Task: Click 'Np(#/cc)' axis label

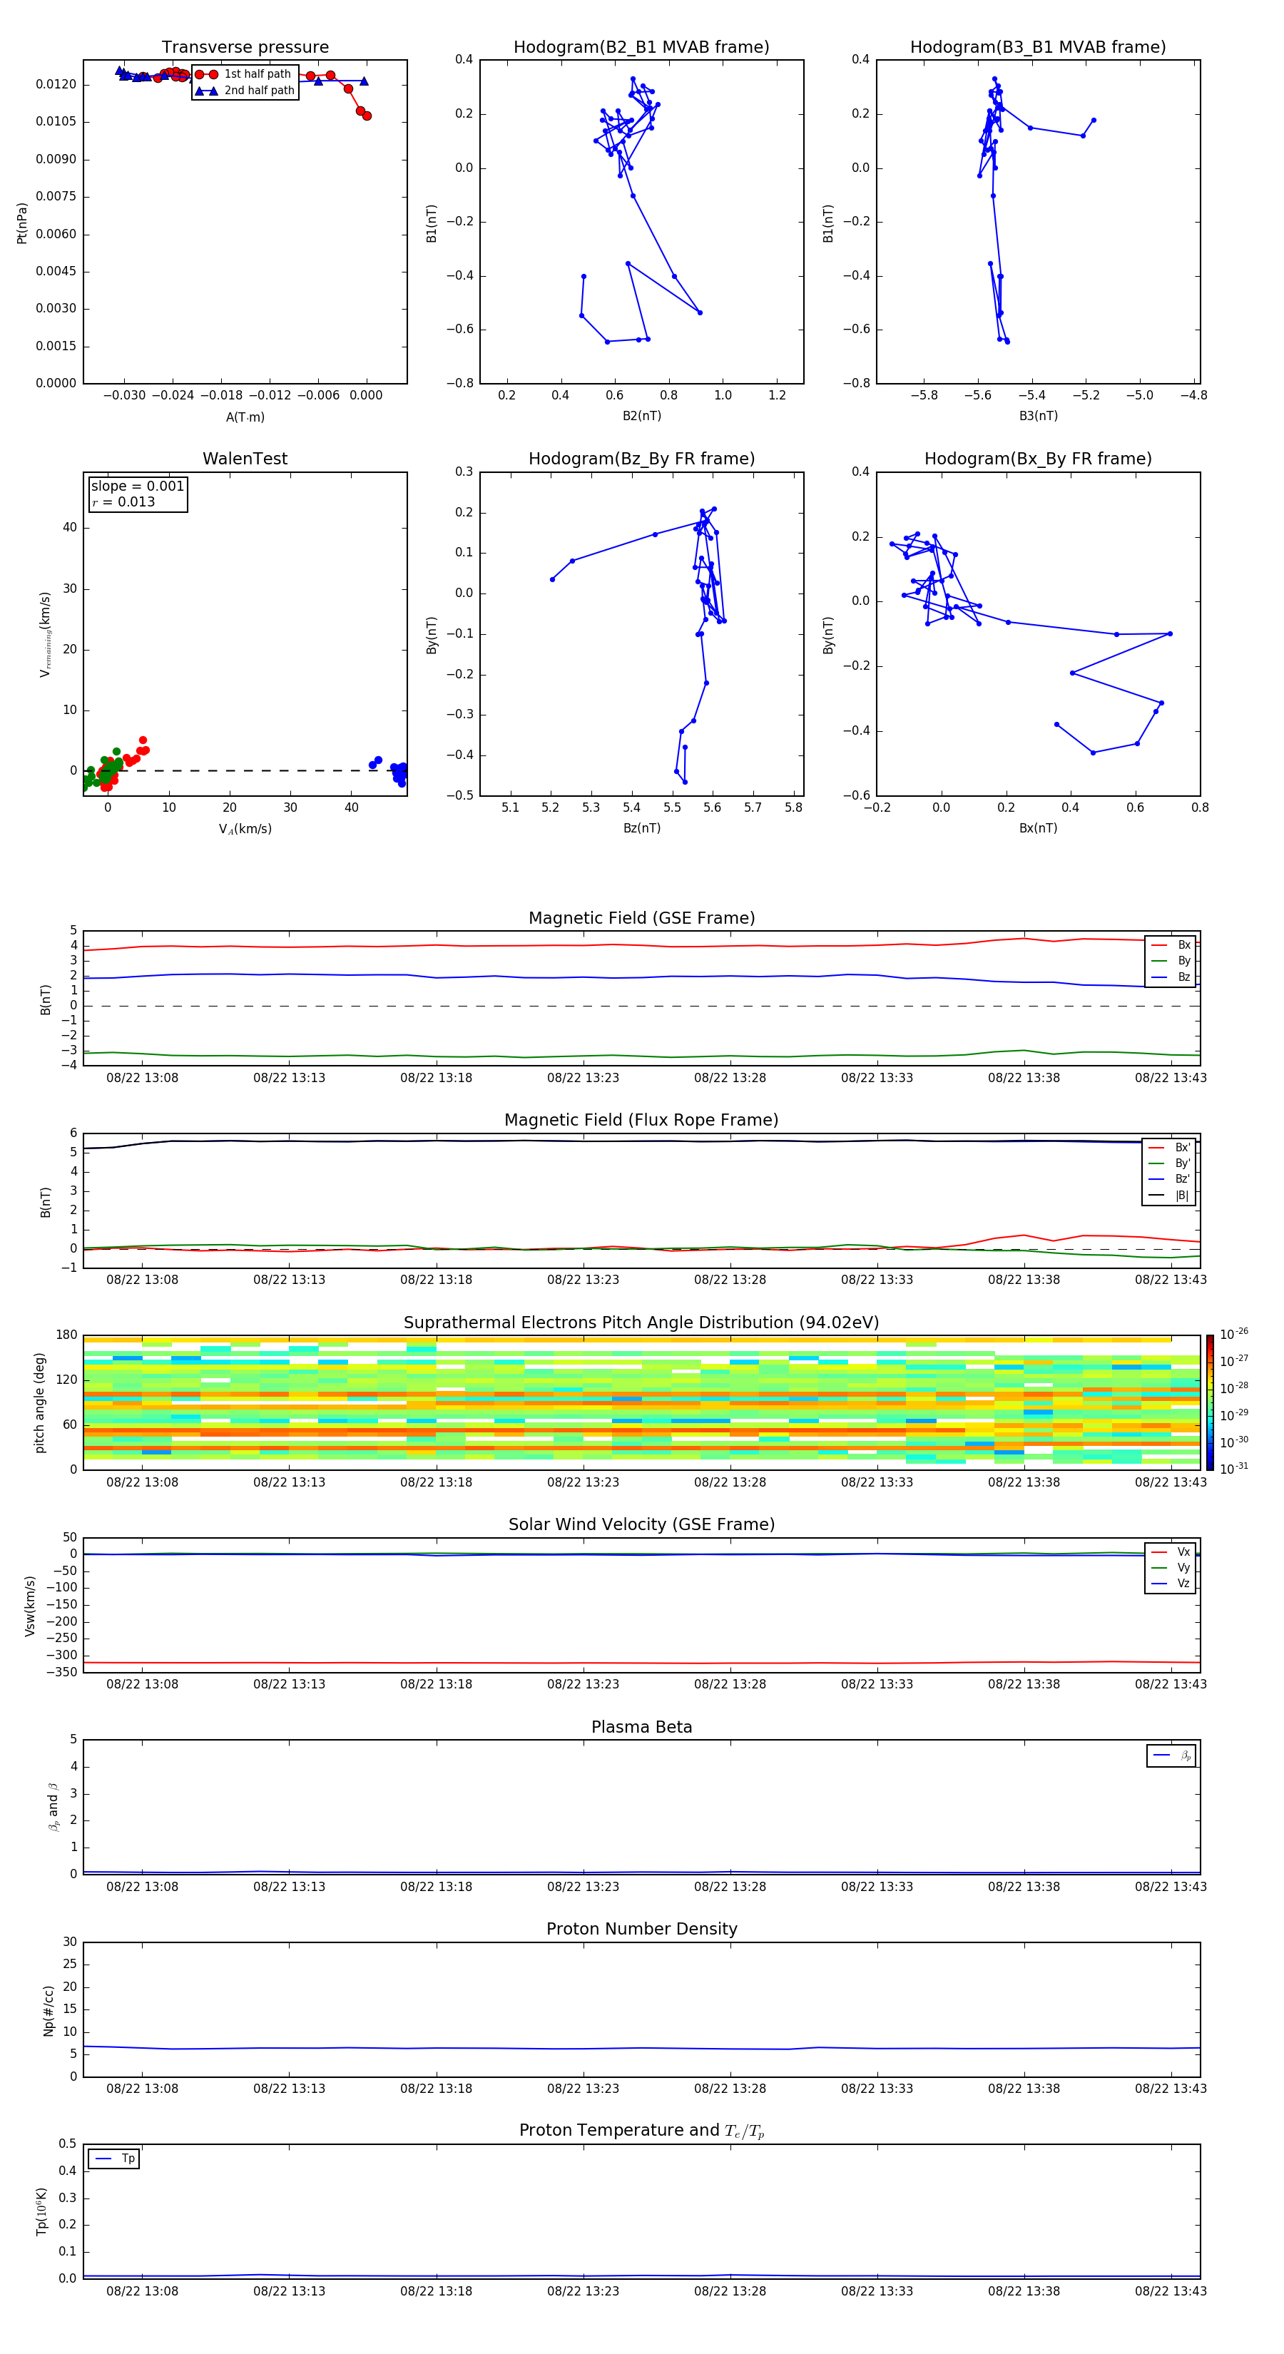Action: [x=49, y=2010]
